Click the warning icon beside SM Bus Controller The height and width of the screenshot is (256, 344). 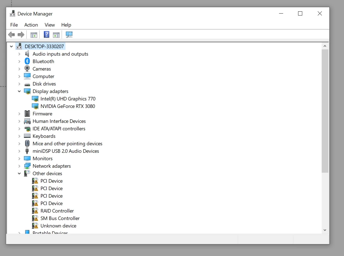35,218
